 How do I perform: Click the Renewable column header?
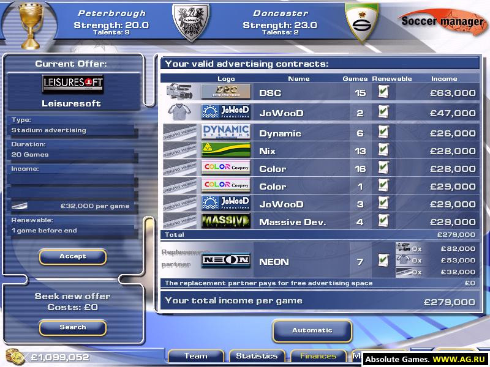[392, 79]
